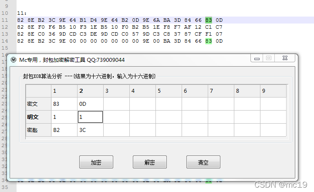Select key cell containing 3C
The height and width of the screenshot is (192, 314).
point(90,130)
